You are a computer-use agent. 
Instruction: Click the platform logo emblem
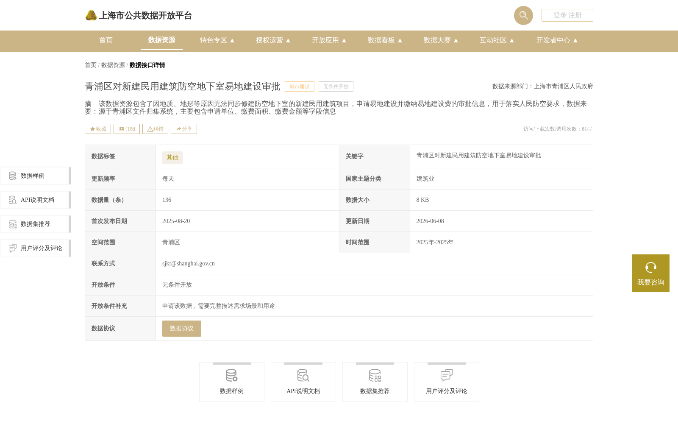pyautogui.click(x=91, y=15)
